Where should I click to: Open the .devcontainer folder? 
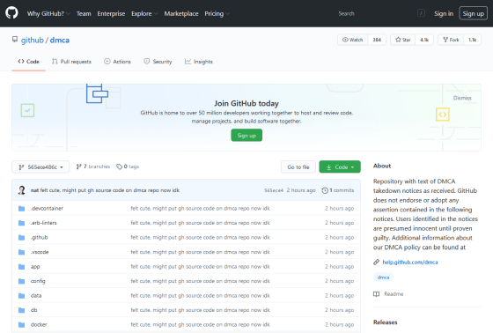pyautogui.click(x=47, y=209)
